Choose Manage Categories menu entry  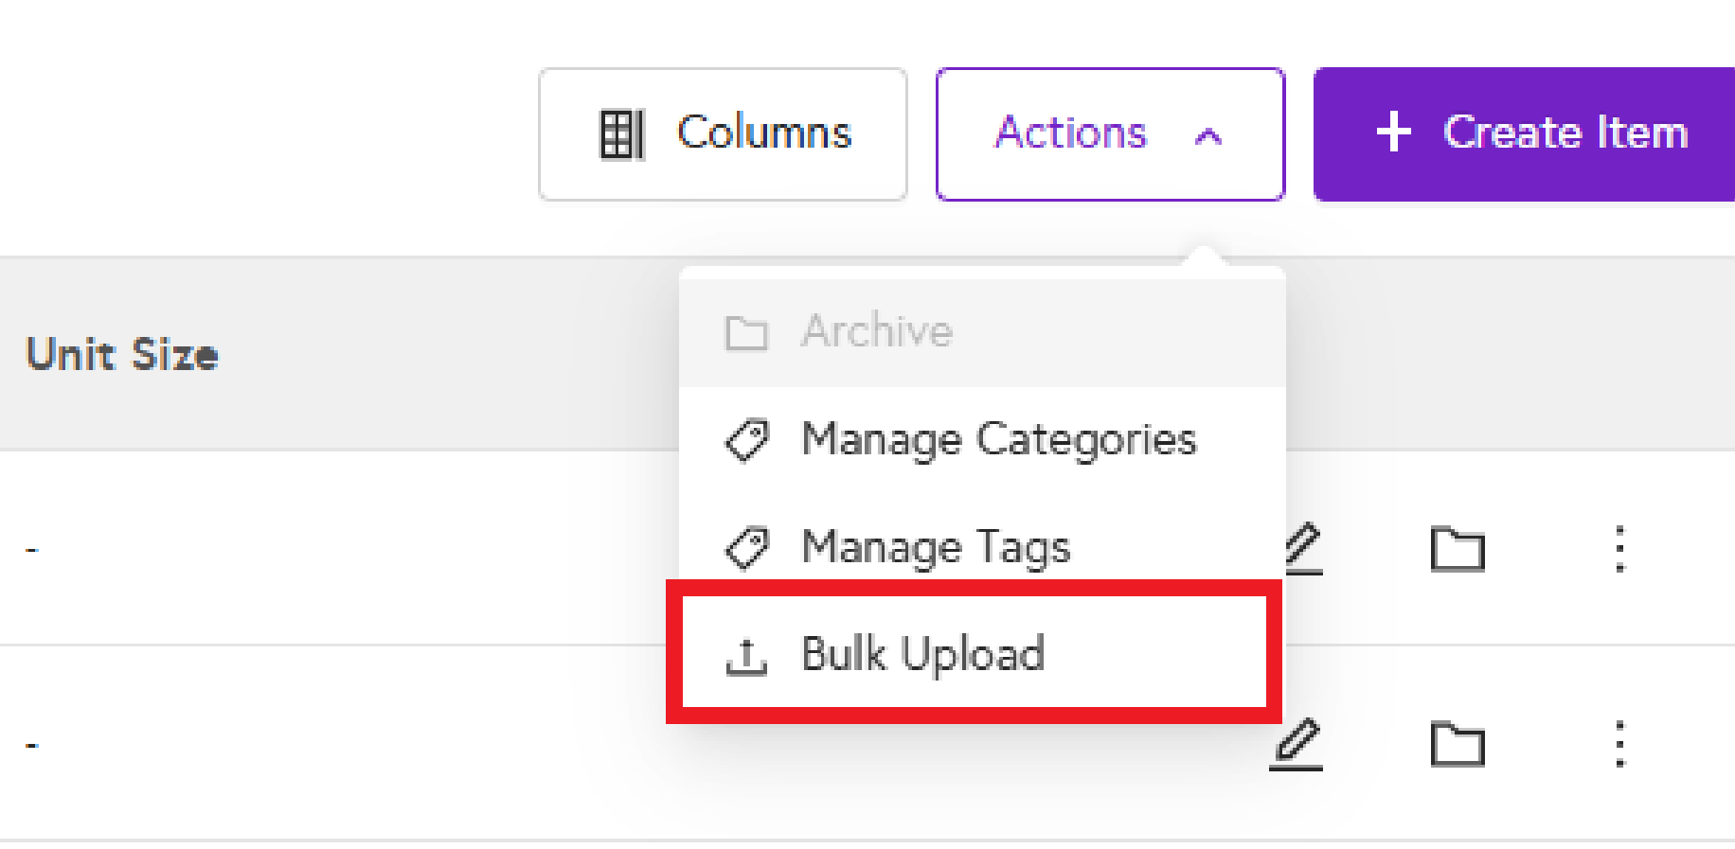(998, 440)
